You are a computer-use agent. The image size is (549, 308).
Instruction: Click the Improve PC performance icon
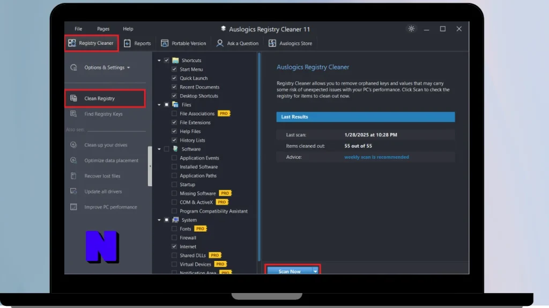(x=73, y=207)
